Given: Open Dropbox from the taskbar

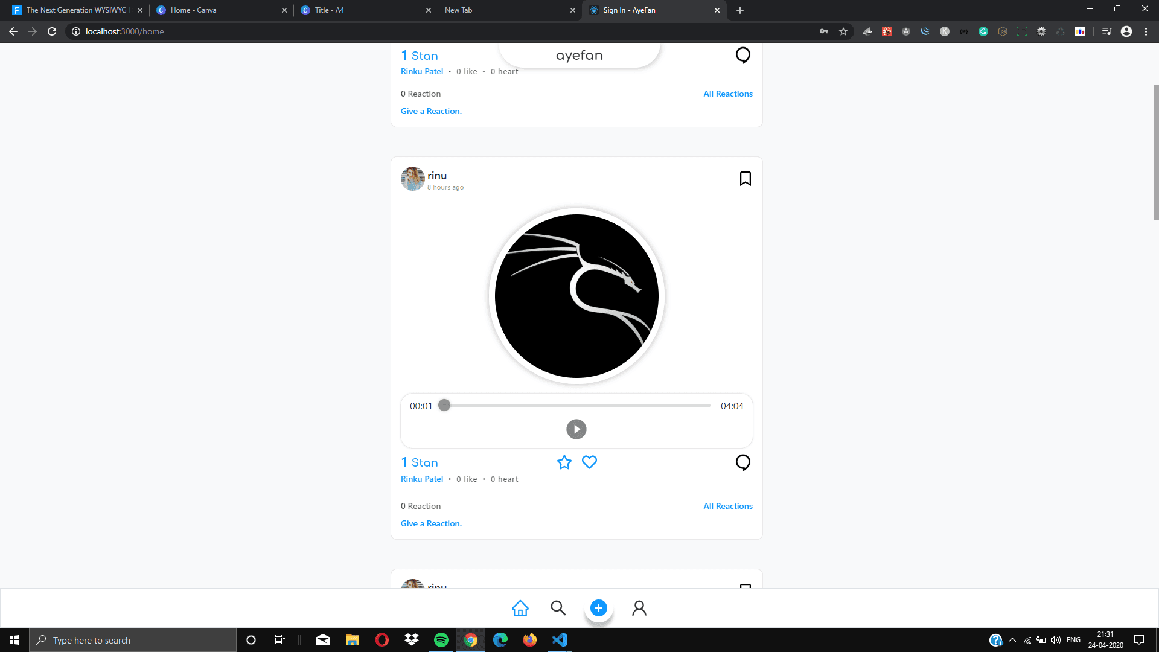Looking at the screenshot, I should pyautogui.click(x=412, y=640).
